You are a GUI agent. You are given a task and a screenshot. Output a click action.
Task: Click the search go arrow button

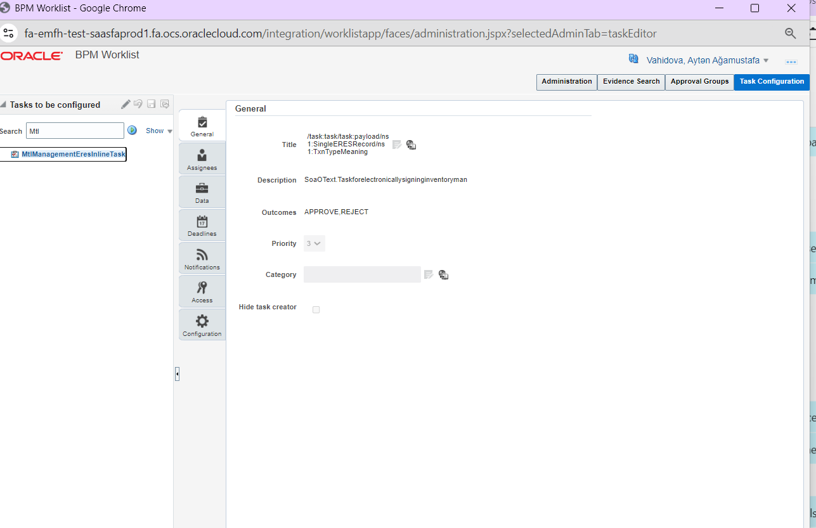pyautogui.click(x=132, y=131)
